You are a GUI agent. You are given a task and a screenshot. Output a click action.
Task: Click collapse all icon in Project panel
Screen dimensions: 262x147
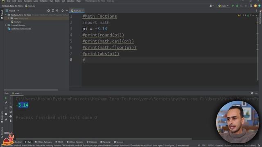[57, 11]
